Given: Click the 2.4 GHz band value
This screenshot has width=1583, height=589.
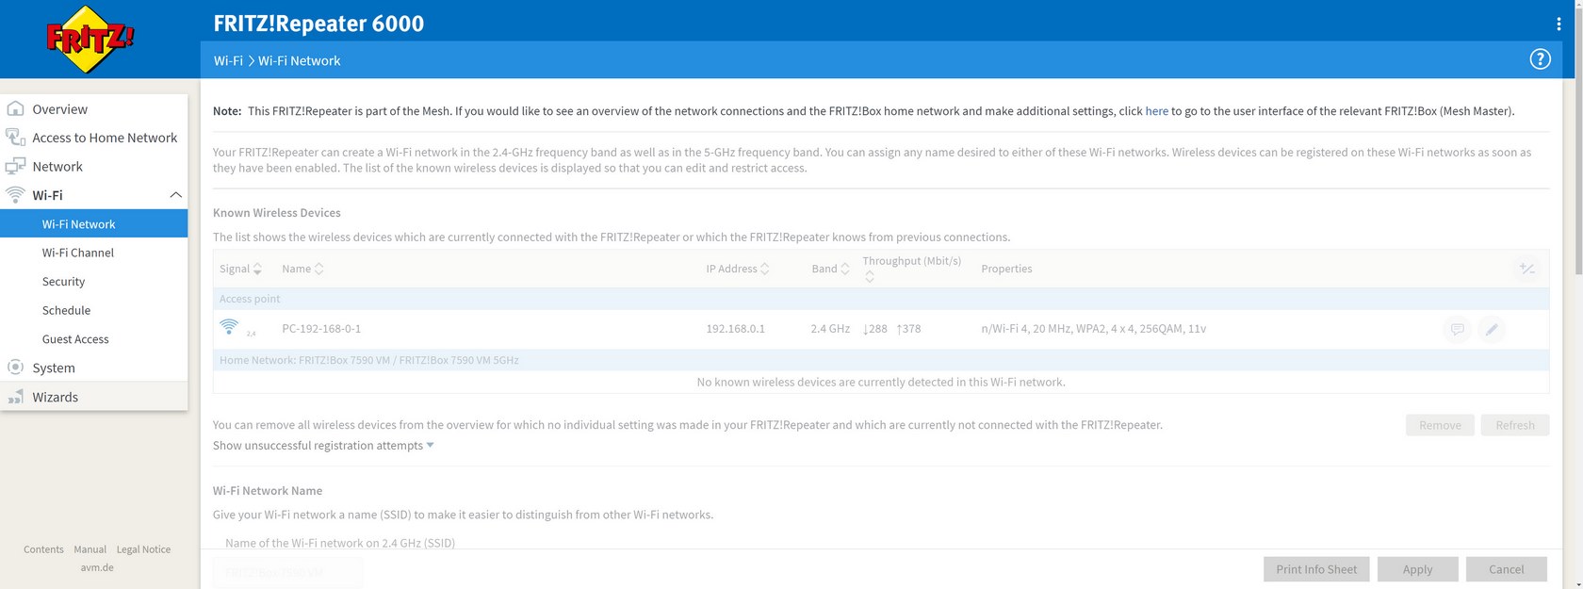Looking at the screenshot, I should click(830, 329).
